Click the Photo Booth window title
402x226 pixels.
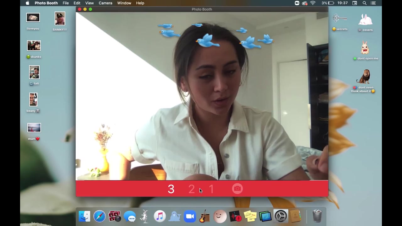202,9
